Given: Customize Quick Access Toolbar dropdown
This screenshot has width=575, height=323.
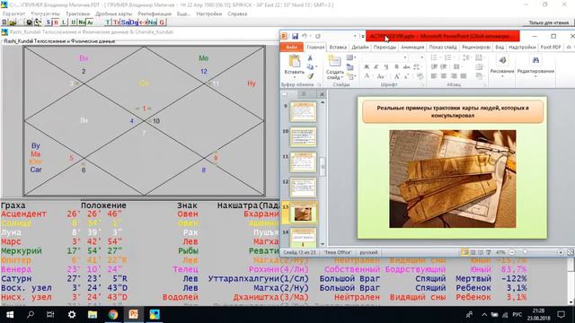Looking at the screenshot, I should pos(362,36).
